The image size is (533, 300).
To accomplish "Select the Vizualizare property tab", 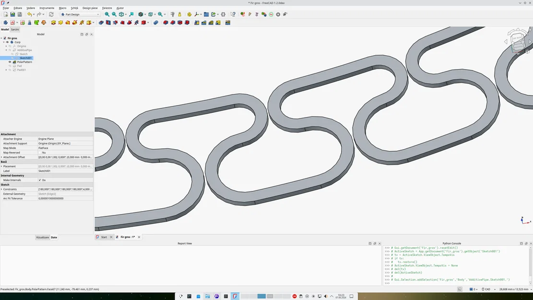I will pos(43,238).
